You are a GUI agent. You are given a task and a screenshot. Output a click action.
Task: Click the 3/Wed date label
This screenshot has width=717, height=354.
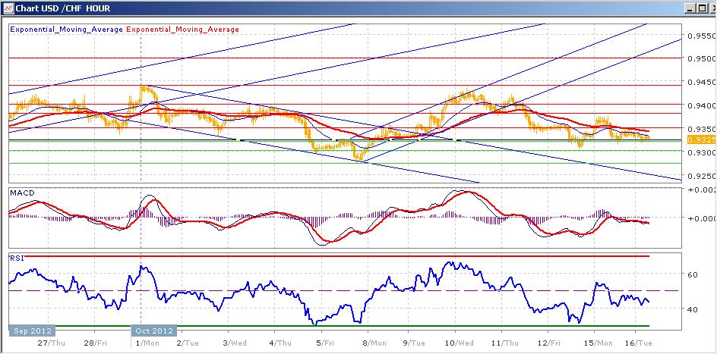234,343
